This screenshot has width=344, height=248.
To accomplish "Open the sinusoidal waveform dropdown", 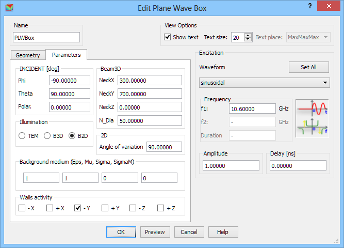I will tap(264, 83).
